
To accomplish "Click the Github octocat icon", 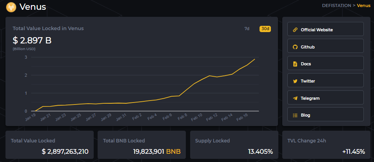I will 295,47.
